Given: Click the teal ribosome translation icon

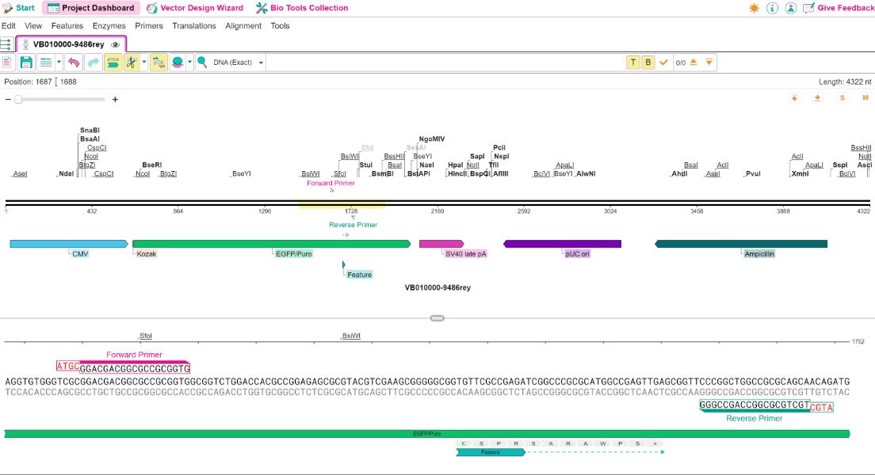Looking at the screenshot, I should [178, 63].
